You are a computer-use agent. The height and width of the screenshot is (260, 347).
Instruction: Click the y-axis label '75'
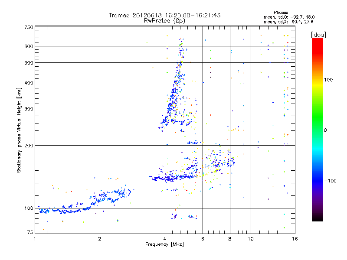30,232
